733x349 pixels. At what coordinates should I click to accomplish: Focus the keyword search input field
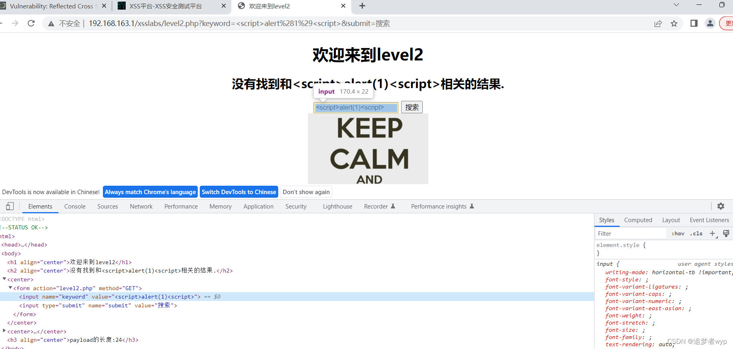click(356, 107)
